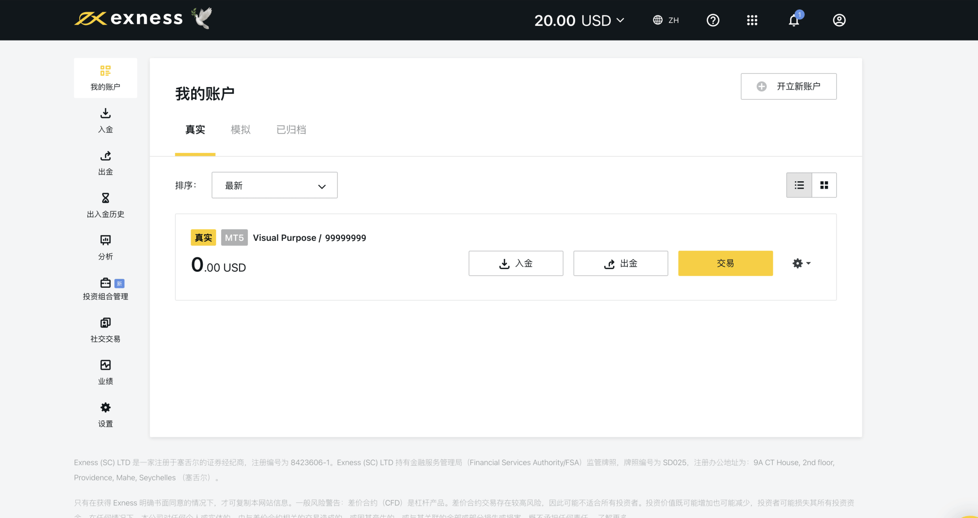Click the yellow 交易 button
The image size is (978, 518).
tap(725, 263)
